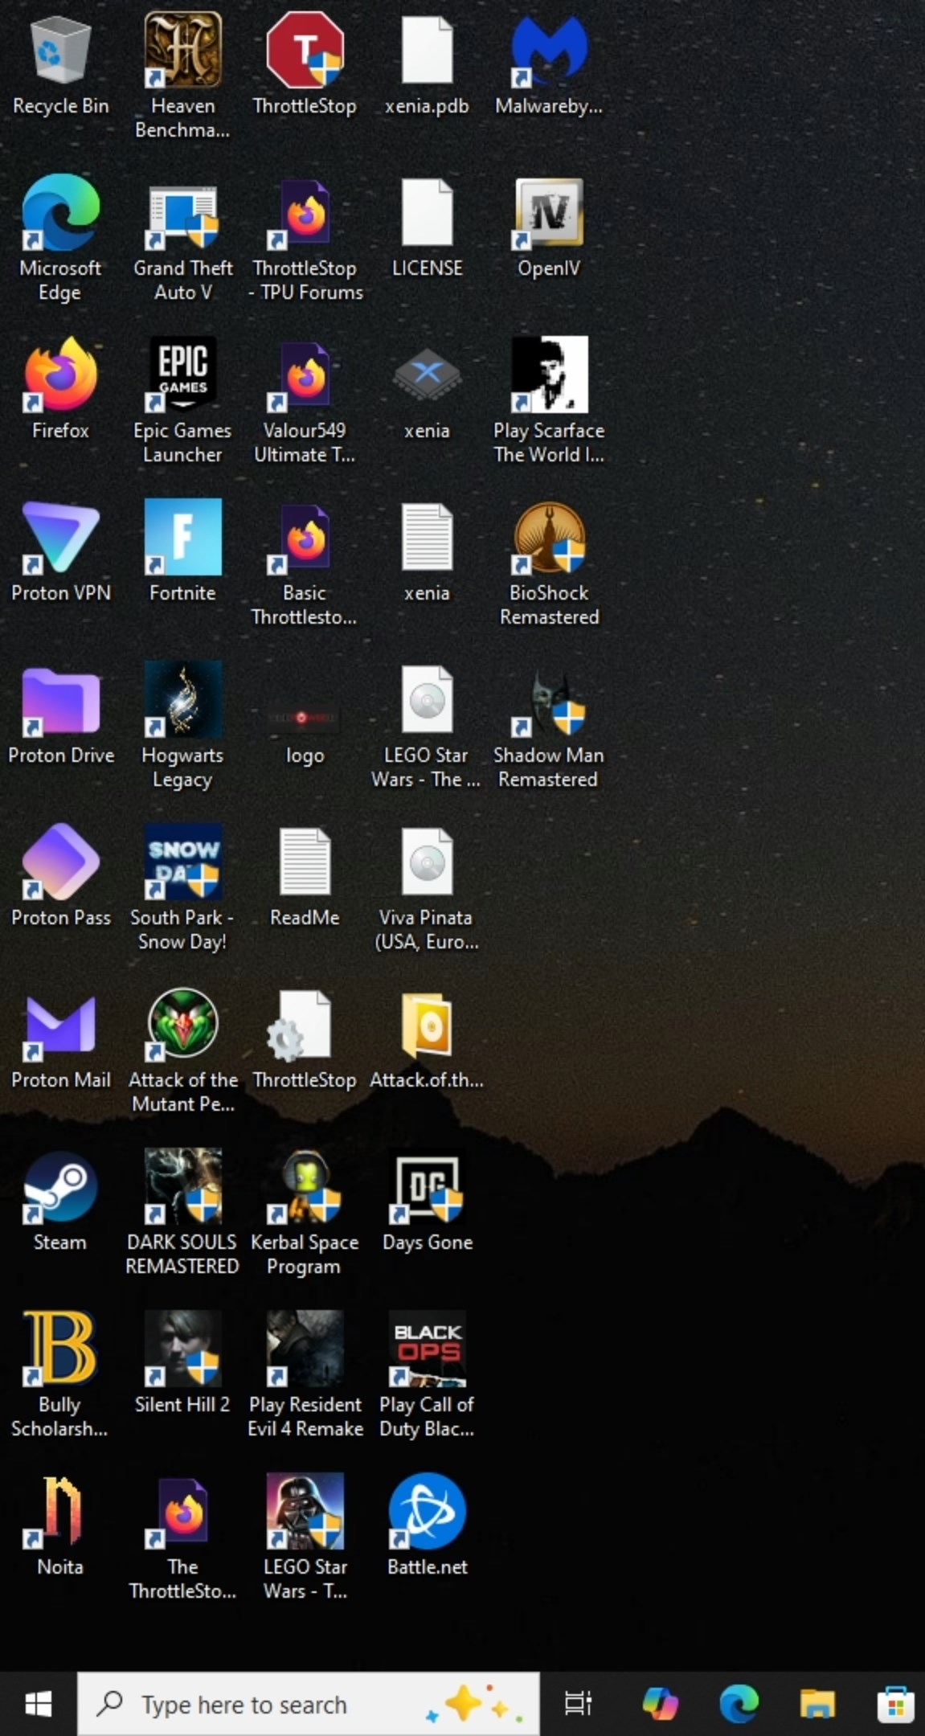Open File Explorer from the taskbar
Viewport: 925px width, 1736px height.
(x=817, y=1704)
